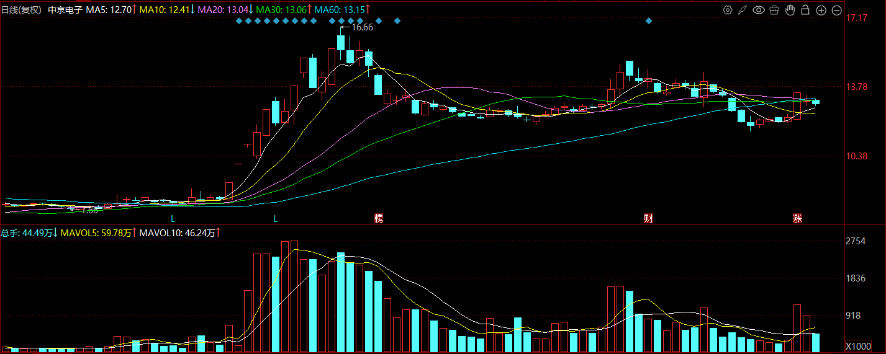
Task: Click the 1836 volume axis value
Action: (856, 278)
